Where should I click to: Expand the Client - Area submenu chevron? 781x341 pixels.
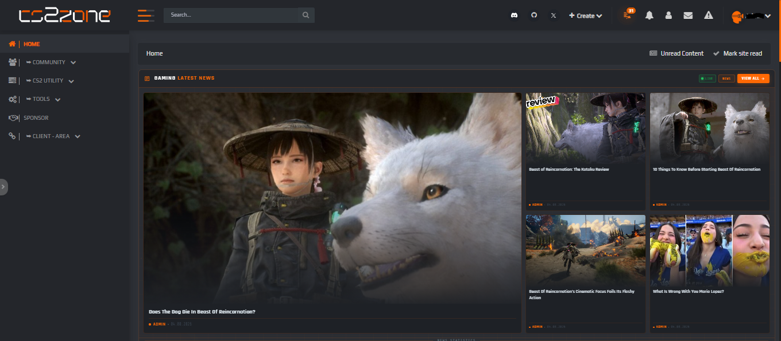point(78,136)
